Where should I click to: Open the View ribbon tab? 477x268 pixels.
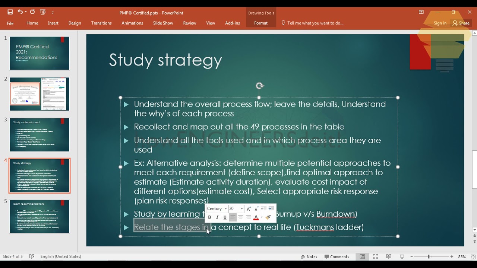pyautogui.click(x=211, y=23)
